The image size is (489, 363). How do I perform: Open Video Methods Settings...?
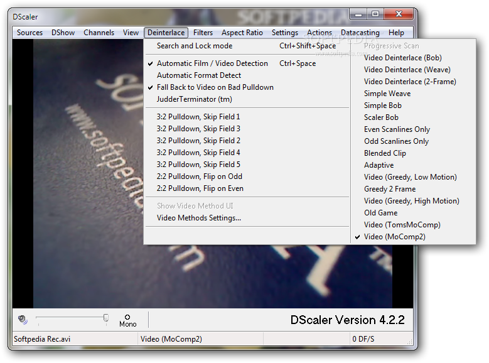[x=247, y=218]
